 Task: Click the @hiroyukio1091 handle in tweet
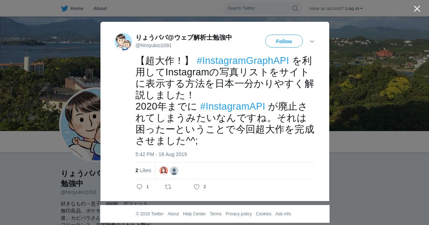coord(154,45)
